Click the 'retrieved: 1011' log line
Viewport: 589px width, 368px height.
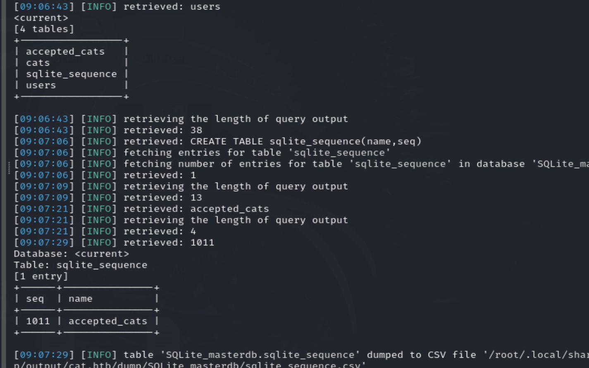click(x=169, y=242)
